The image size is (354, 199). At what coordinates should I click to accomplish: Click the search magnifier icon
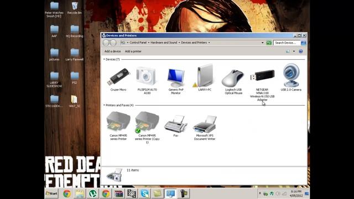click(x=304, y=43)
